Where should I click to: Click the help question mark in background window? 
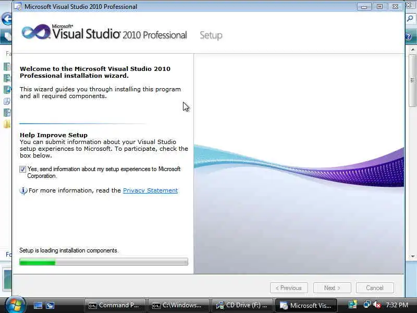(409, 37)
